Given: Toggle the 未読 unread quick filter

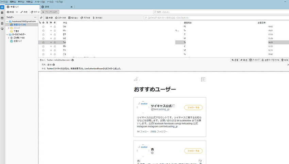Looking at the screenshot, I should (x=49, y=18).
